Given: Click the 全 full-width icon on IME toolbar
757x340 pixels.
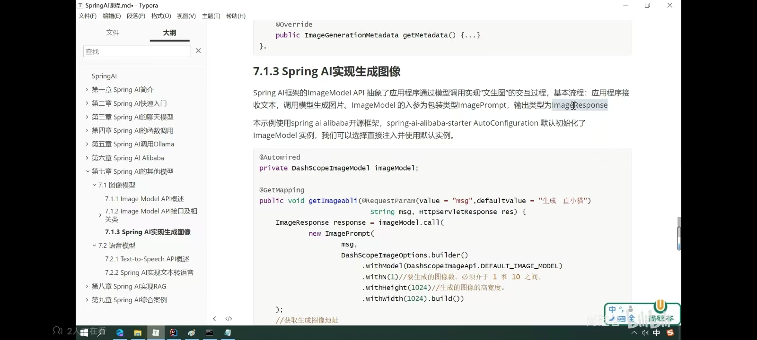Looking at the screenshot, I should [632, 319].
